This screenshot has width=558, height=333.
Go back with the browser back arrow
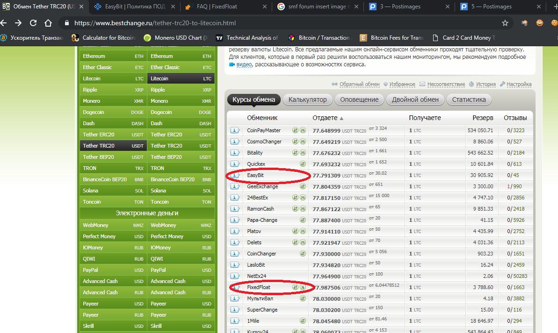(4, 23)
